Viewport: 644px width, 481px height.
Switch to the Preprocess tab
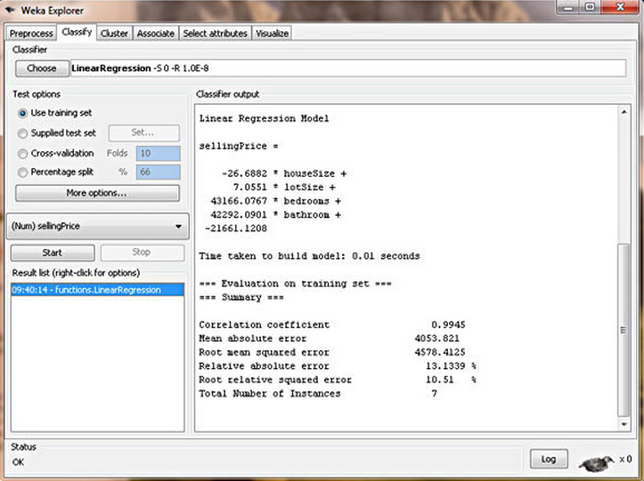pyautogui.click(x=32, y=33)
